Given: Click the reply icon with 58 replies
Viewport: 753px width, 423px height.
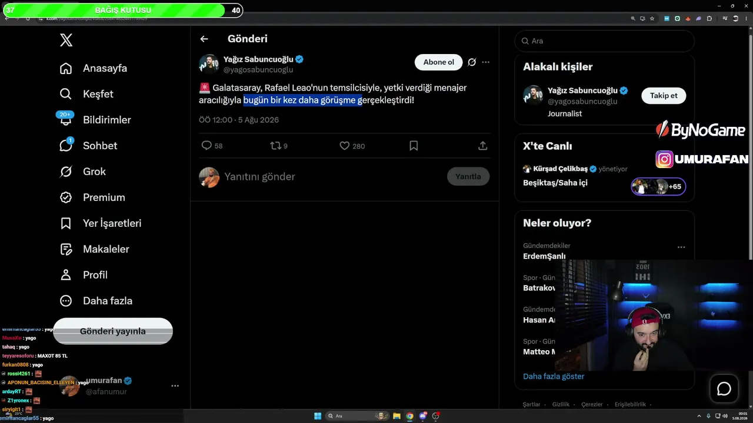Looking at the screenshot, I should click(x=206, y=146).
